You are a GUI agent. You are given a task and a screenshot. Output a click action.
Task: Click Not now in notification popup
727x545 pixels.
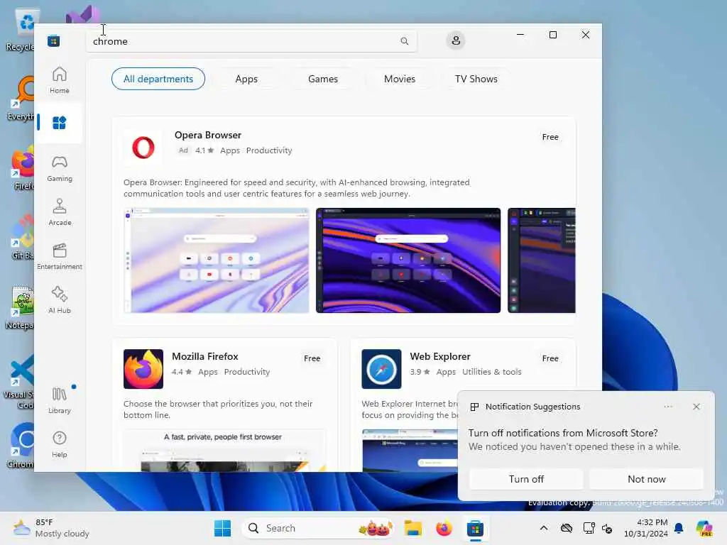coord(646,479)
